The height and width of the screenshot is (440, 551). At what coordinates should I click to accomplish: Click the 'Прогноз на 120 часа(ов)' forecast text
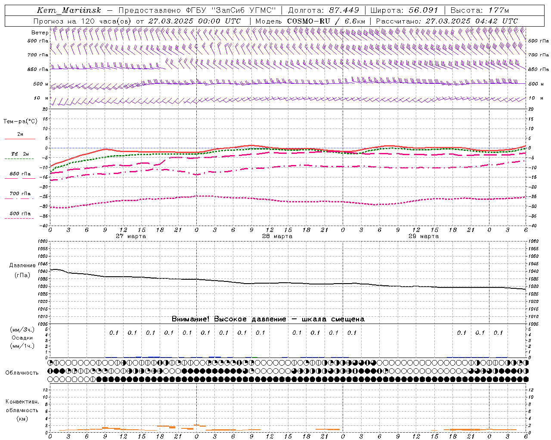point(83,21)
